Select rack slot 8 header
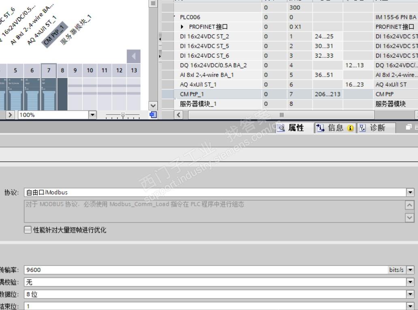The width and height of the screenshot is (418, 310). coord(62,71)
